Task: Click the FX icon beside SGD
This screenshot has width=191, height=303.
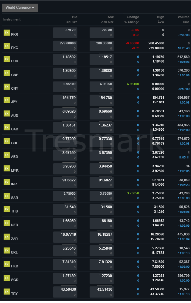Action: click(6, 277)
